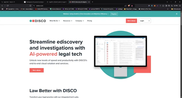
Task: Open MagicQuill Hugging Face bookmark
Action: pos(131,9)
